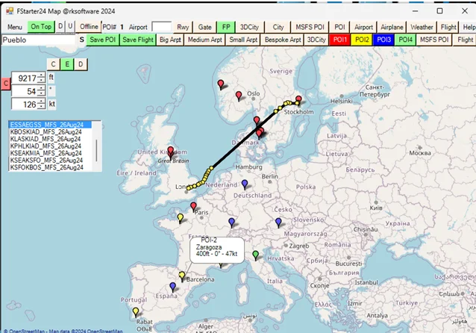The height and width of the screenshot is (333, 476).
Task: Open the 3DCity tab in top row
Action: point(249,27)
